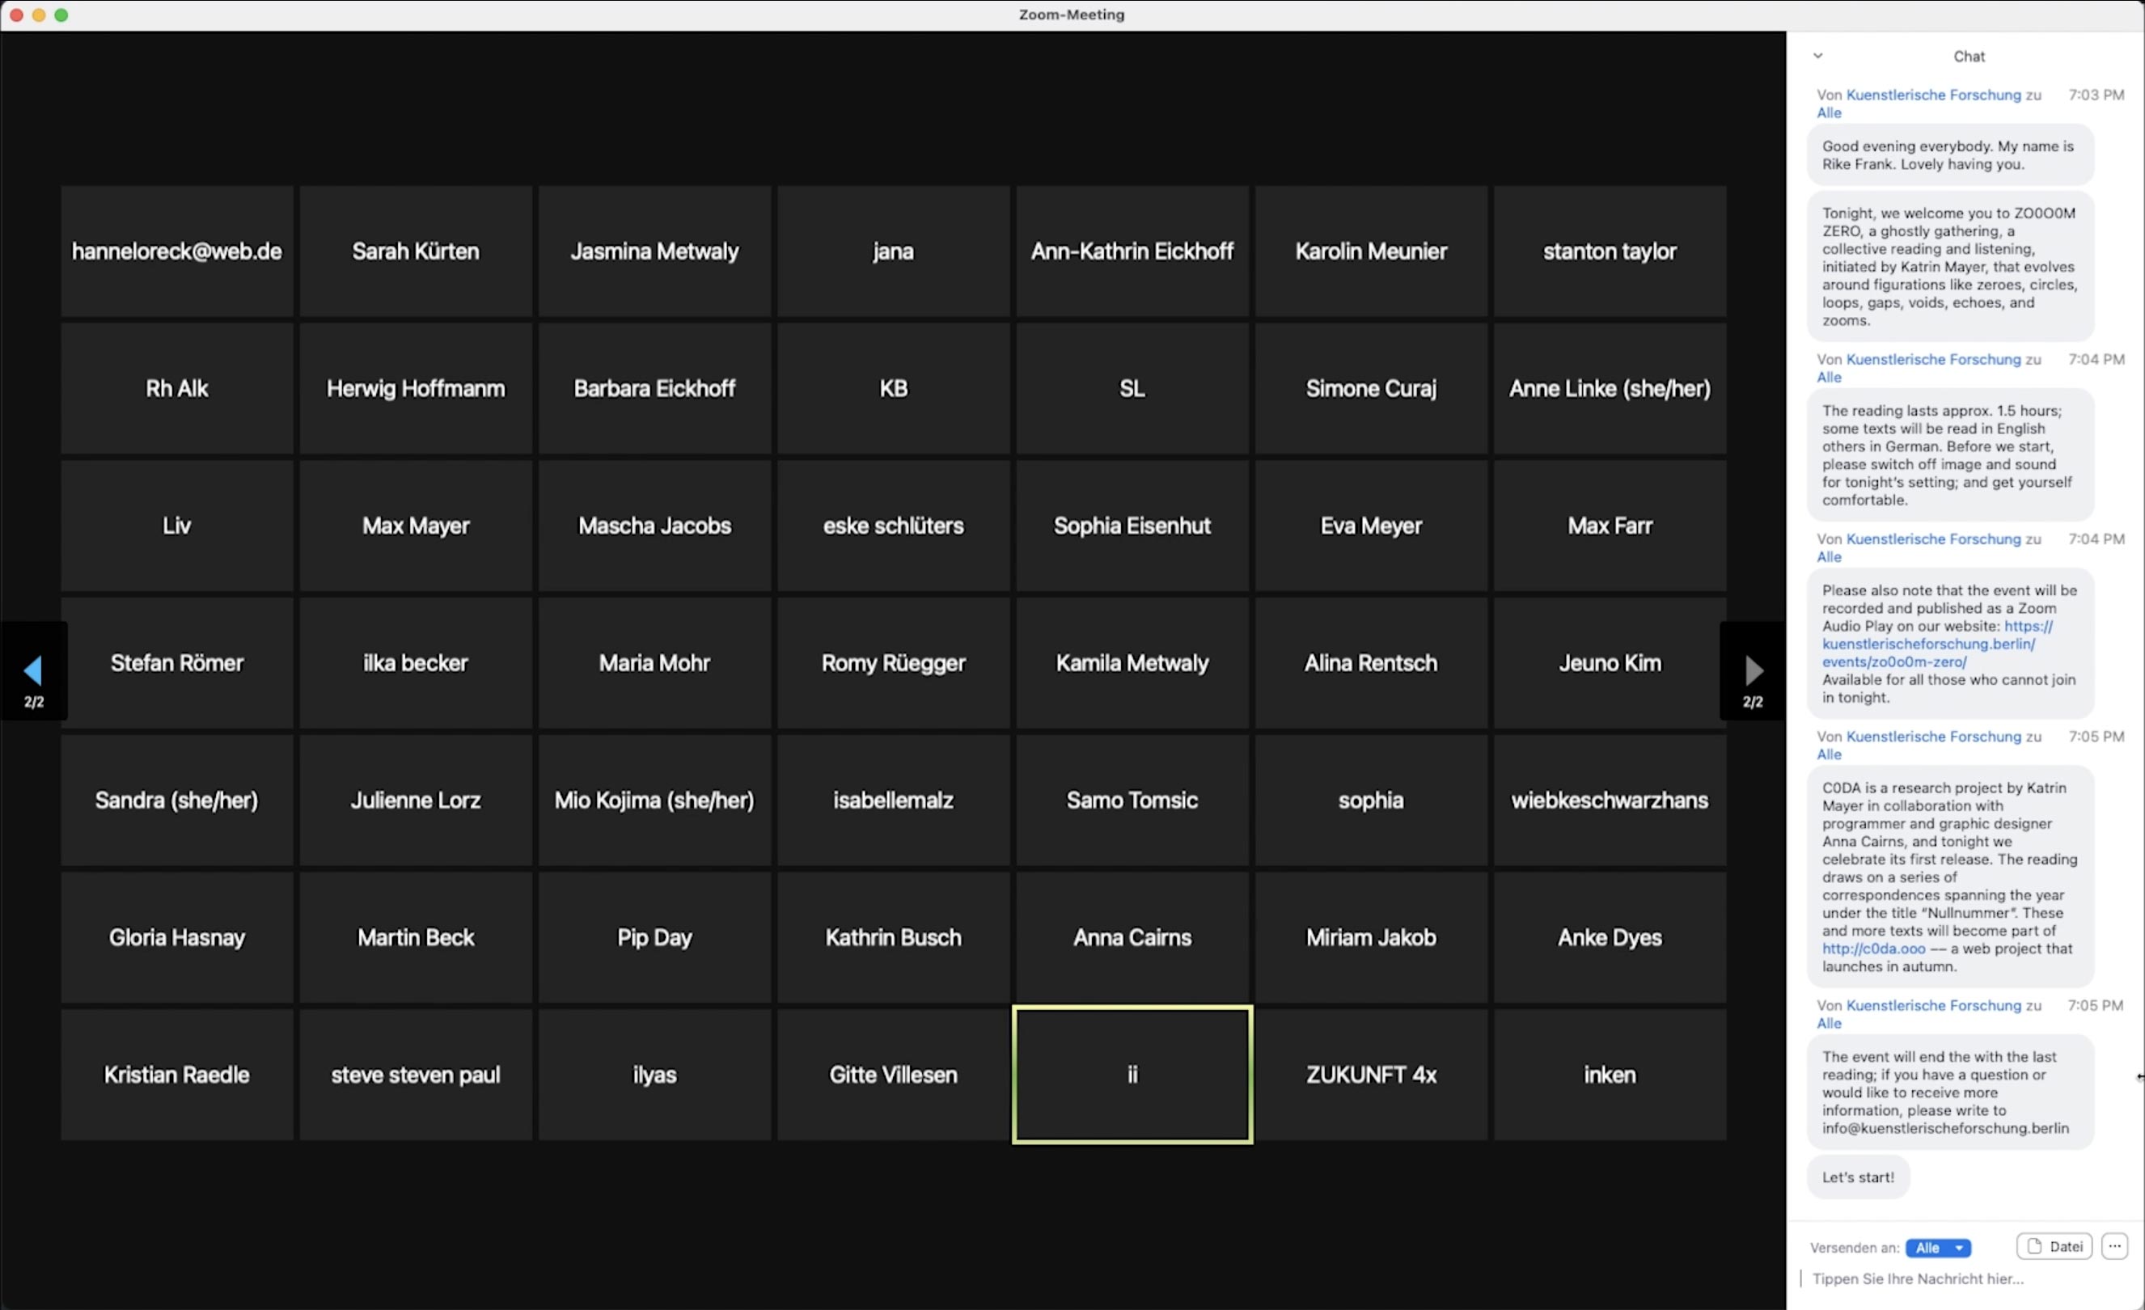Open the http://c0da.ooo link
The height and width of the screenshot is (1310, 2145).
[1873, 949]
